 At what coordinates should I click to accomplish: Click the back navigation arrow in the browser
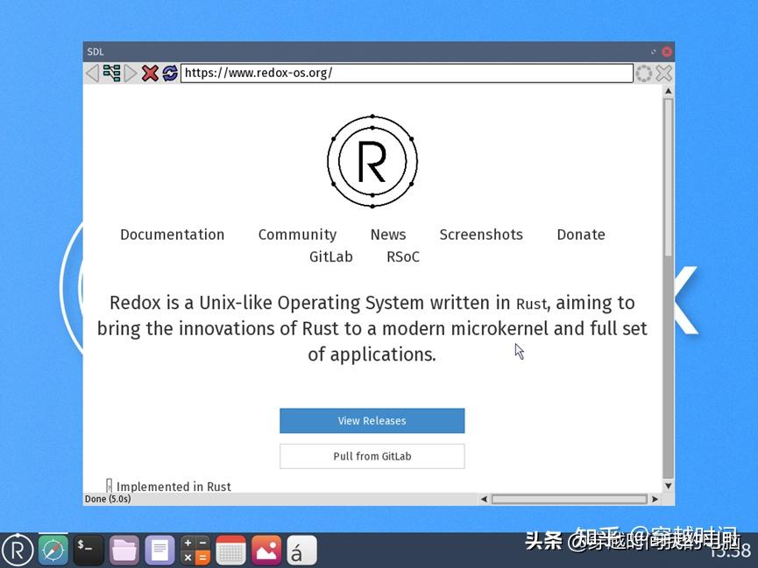click(x=91, y=73)
